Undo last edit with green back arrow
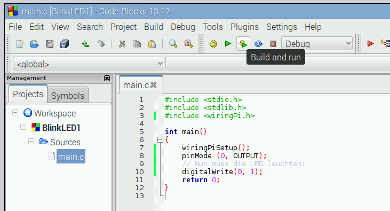390x211 pixels. [85, 44]
